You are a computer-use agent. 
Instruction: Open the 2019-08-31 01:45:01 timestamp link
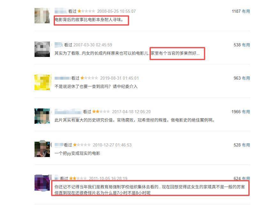119,78
